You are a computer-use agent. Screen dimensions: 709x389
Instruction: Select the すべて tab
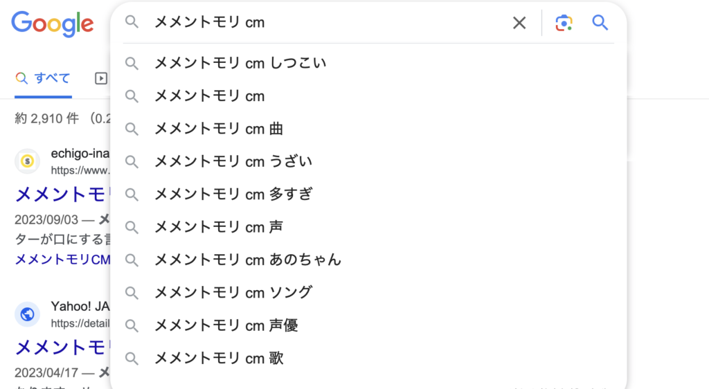click(43, 78)
